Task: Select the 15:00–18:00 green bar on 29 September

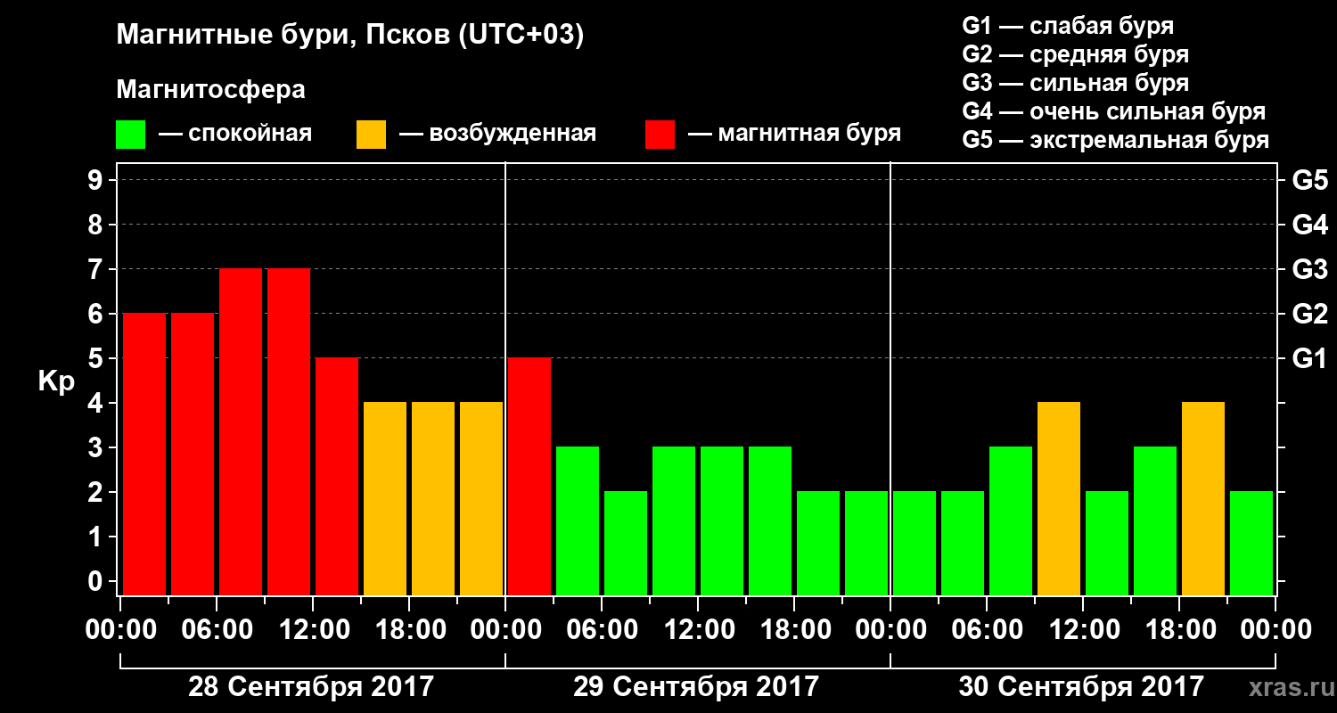Action: coord(770,521)
